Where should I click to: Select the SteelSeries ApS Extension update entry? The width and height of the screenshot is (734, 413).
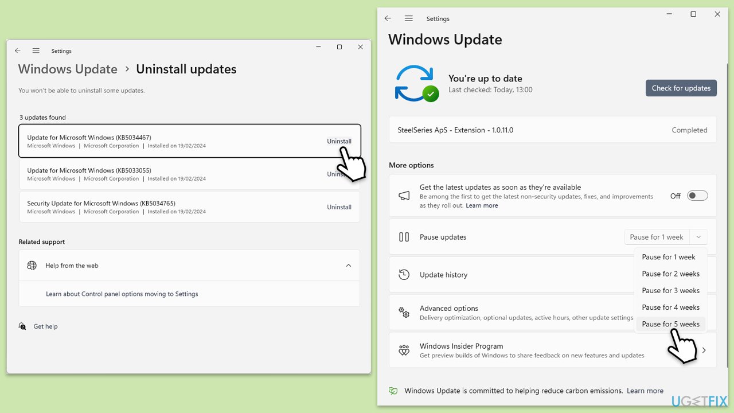click(553, 130)
